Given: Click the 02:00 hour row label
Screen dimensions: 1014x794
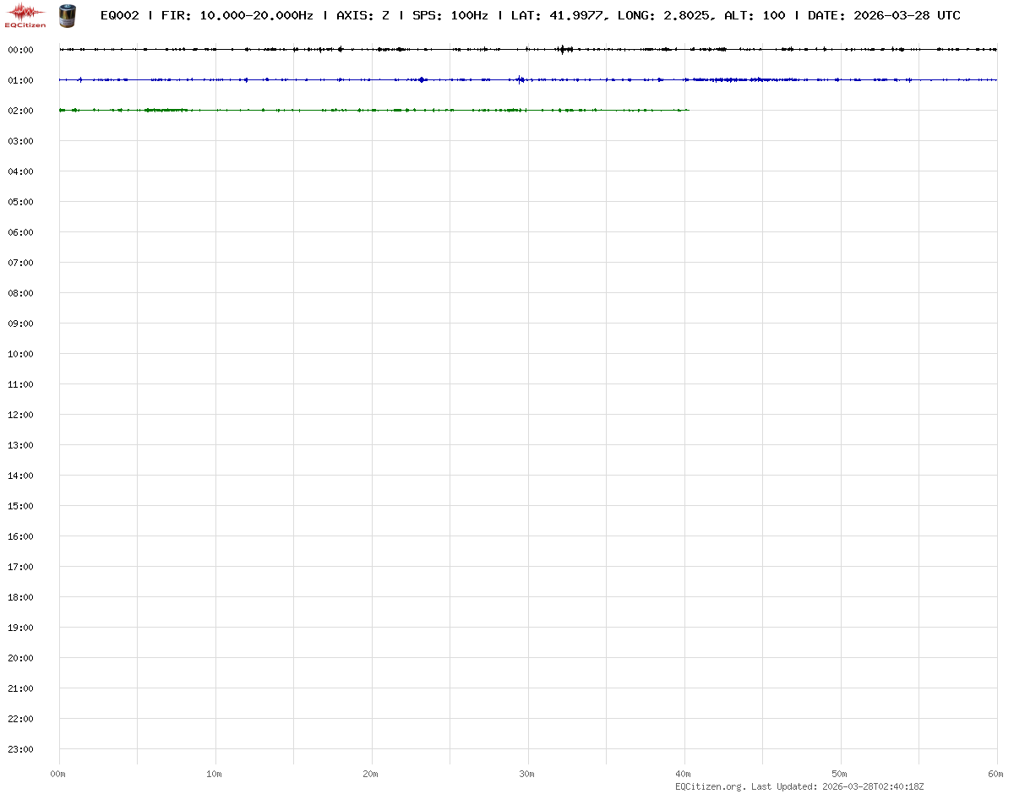Looking at the screenshot, I should [x=20, y=111].
